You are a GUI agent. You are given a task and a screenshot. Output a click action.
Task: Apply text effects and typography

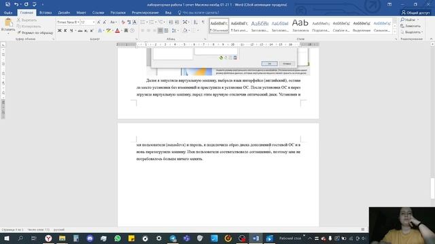point(100,30)
